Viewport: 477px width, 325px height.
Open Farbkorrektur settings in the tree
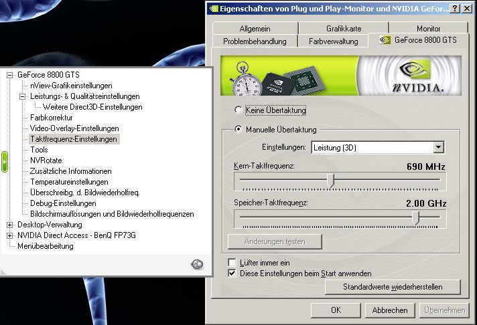52,118
